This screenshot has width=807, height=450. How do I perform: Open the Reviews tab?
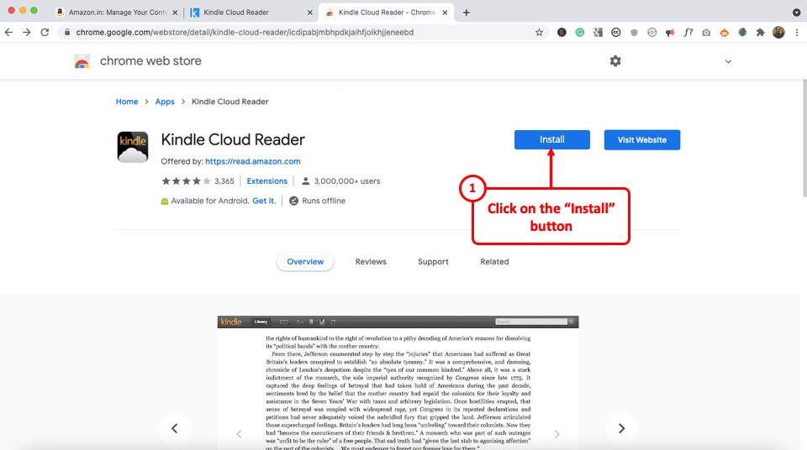tap(371, 262)
